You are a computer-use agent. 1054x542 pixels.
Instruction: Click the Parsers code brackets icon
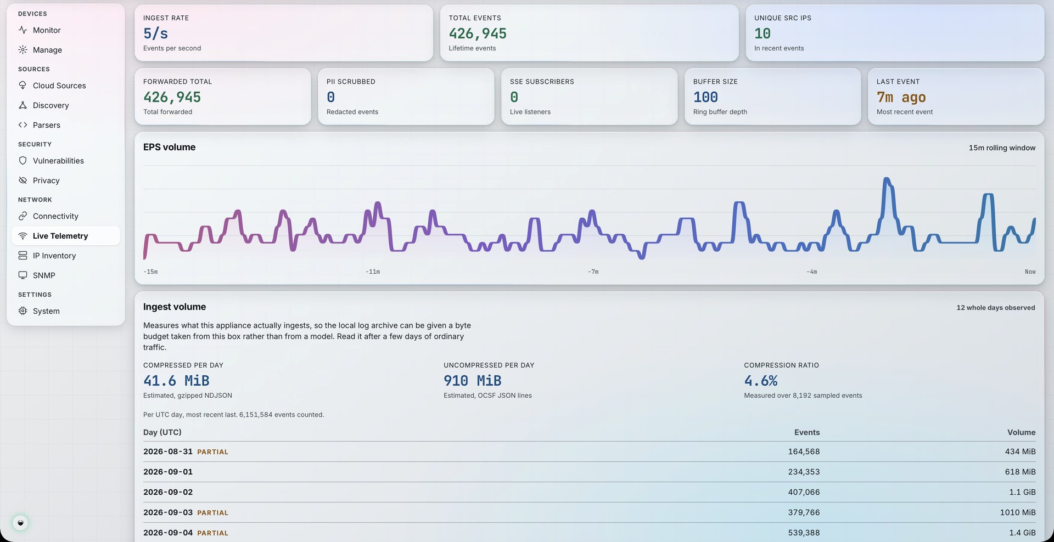[x=23, y=125]
